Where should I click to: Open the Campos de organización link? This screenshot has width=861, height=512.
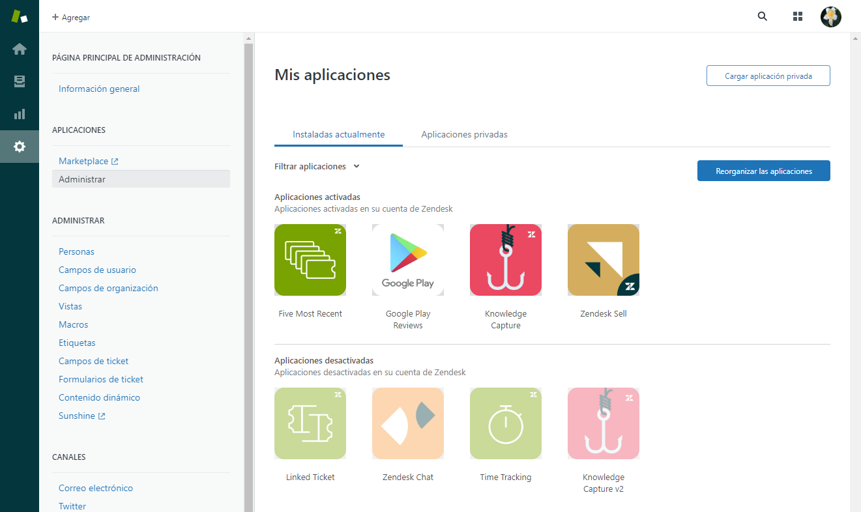(x=108, y=289)
